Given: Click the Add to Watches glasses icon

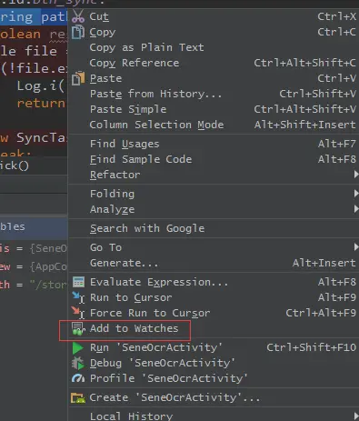Looking at the screenshot, I should [x=78, y=328].
